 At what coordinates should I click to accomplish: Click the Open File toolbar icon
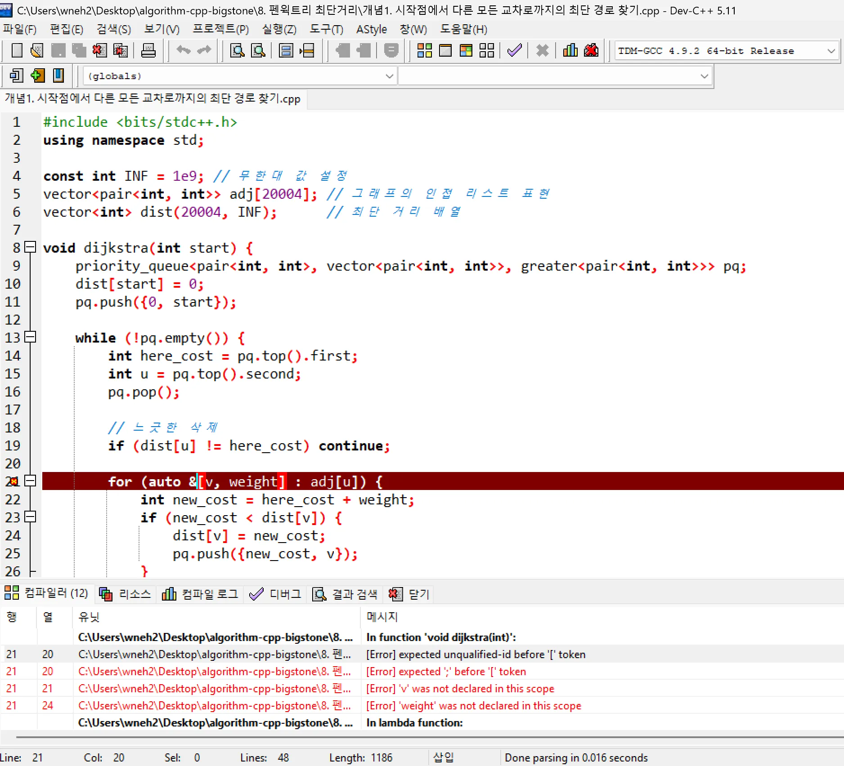click(37, 50)
